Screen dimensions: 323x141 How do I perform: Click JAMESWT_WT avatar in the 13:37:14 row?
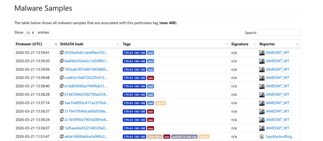(262, 103)
